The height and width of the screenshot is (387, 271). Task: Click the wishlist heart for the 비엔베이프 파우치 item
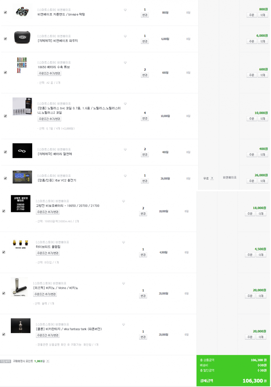pyautogui.click(x=125, y=36)
